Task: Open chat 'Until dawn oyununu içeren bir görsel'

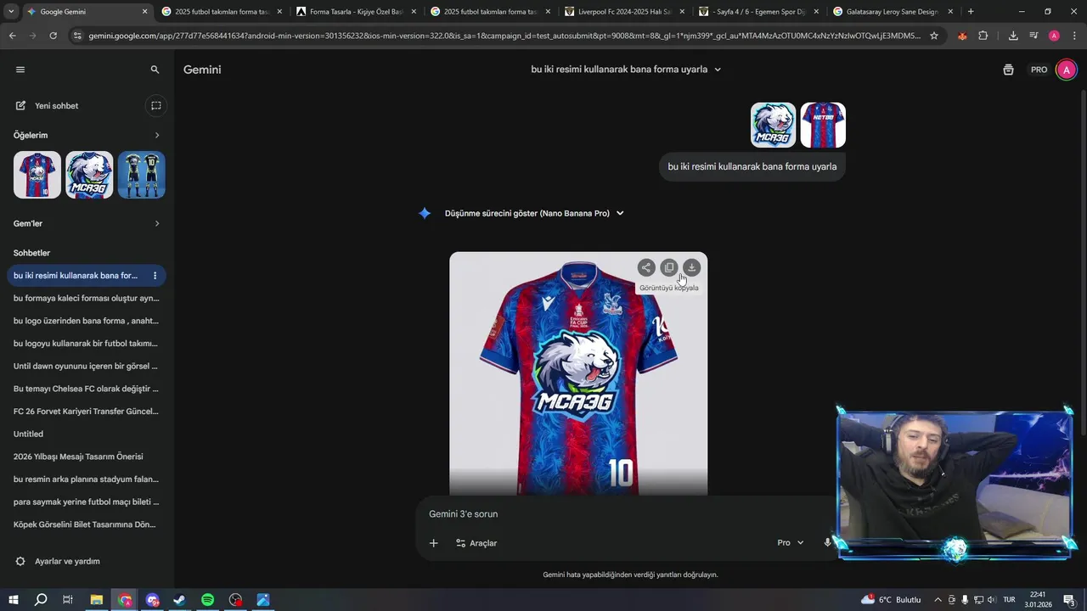Action: [86, 366]
